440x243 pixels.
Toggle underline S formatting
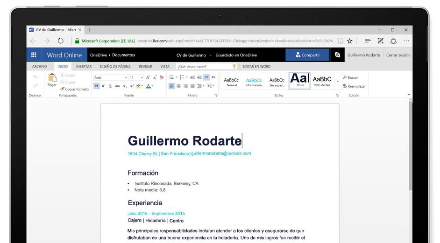pos(110,86)
